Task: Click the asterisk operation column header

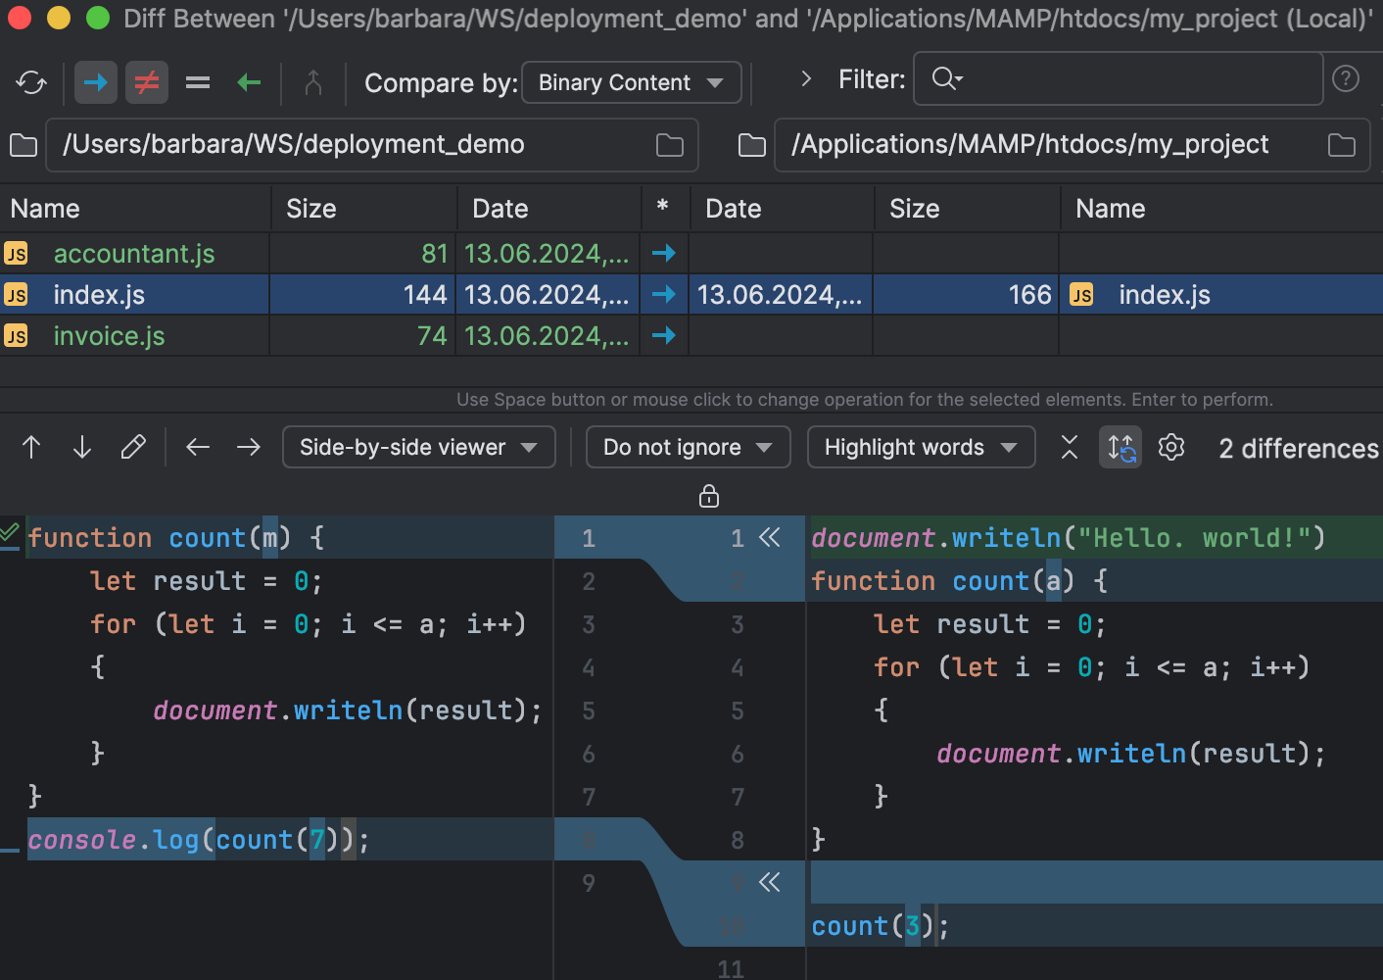Action: [x=663, y=207]
